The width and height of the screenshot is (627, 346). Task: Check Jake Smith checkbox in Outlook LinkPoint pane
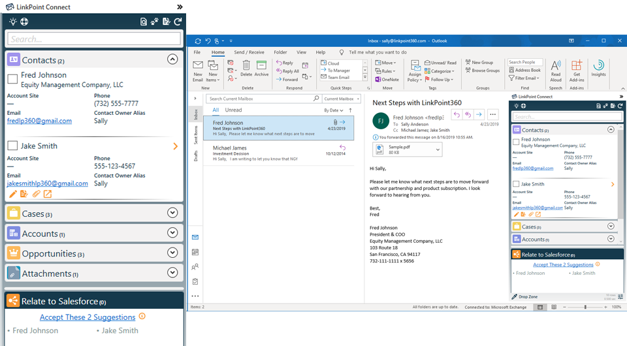pos(516,184)
